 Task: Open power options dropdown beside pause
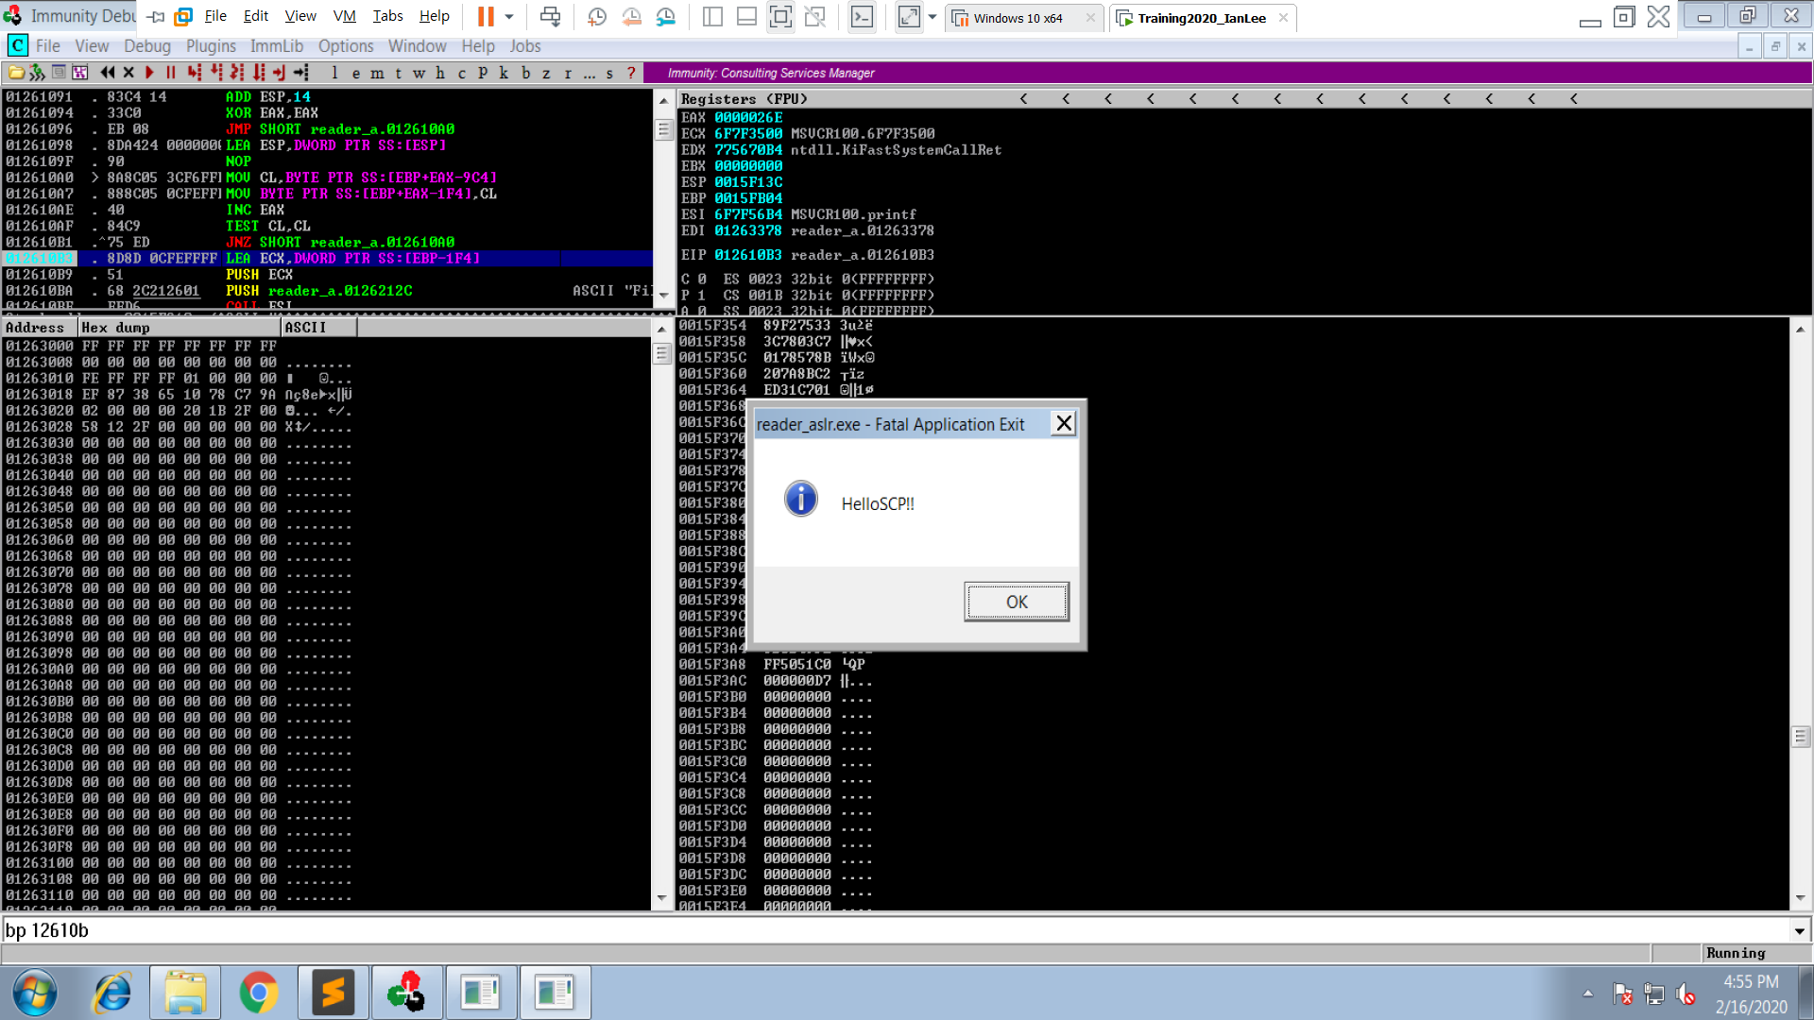[x=509, y=17]
